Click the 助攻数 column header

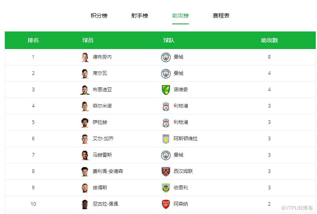coord(269,40)
